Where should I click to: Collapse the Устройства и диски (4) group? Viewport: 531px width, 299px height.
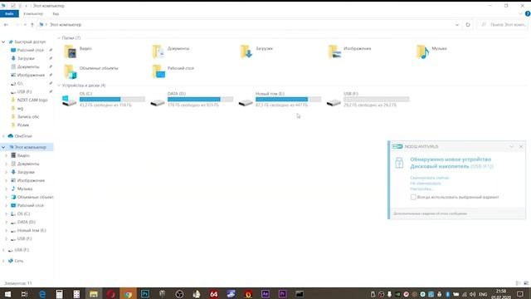(x=59, y=86)
